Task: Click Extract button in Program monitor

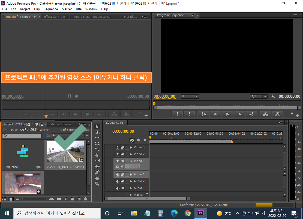Action: [278, 114]
